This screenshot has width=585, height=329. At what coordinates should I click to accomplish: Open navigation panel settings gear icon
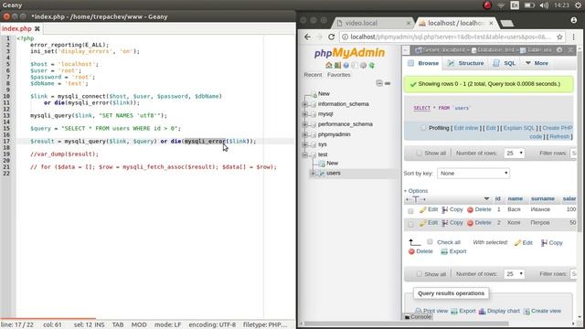[363, 65]
